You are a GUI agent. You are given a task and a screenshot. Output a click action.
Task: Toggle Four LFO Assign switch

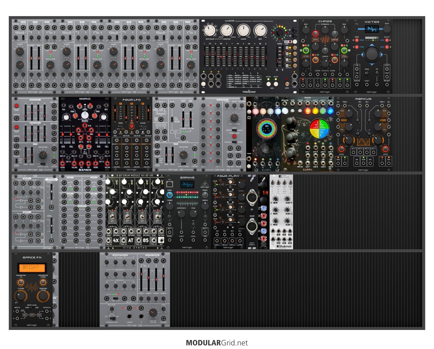click(143, 126)
